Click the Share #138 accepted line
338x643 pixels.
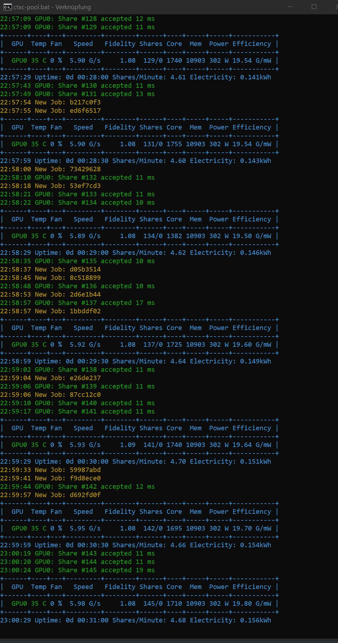tap(77, 370)
